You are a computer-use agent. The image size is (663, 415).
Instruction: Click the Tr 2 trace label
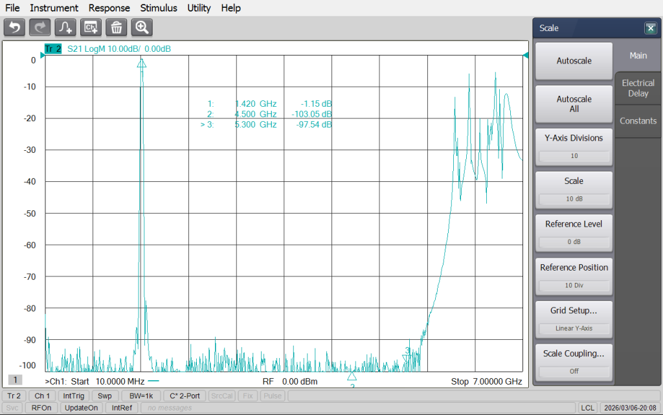[x=52, y=49]
